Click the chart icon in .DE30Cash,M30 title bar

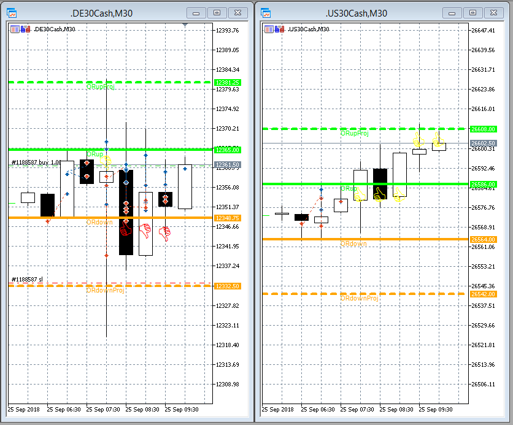pyautogui.click(x=12, y=13)
